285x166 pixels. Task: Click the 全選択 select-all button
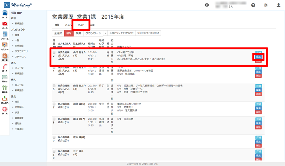coord(58,33)
